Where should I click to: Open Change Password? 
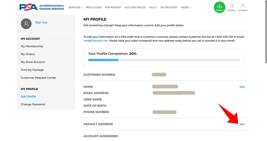(33, 104)
